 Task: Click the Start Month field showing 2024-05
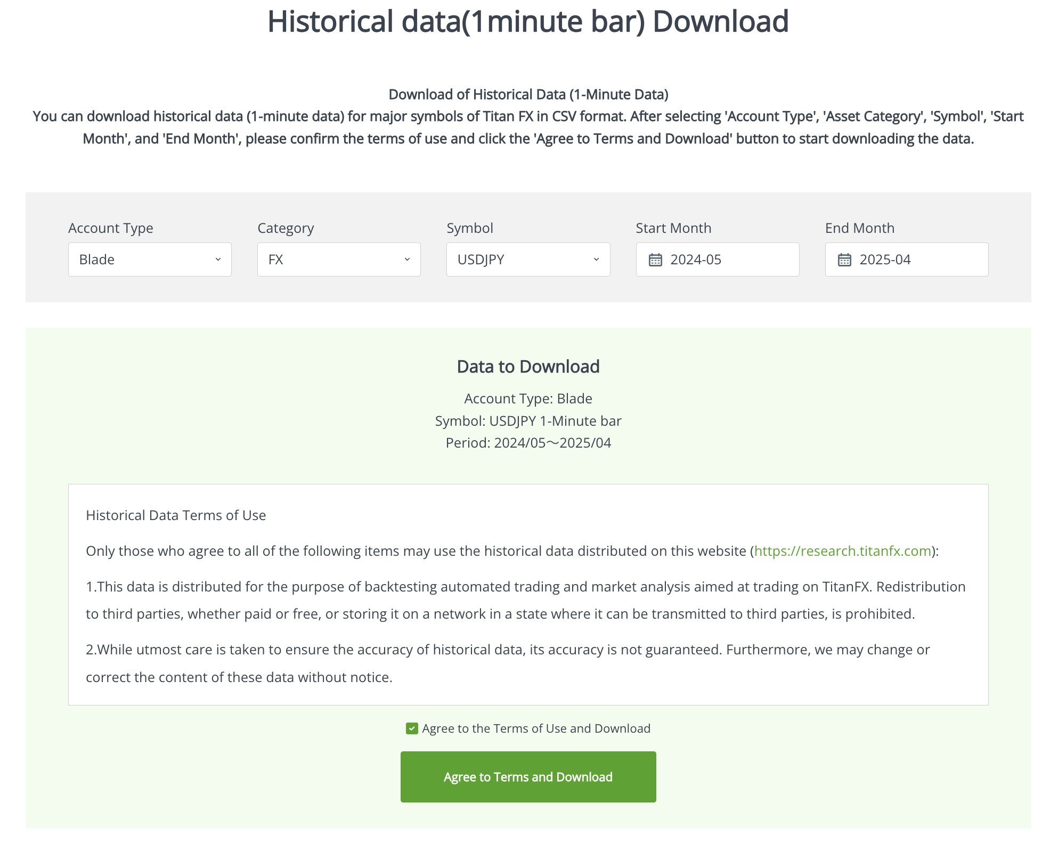tap(717, 260)
